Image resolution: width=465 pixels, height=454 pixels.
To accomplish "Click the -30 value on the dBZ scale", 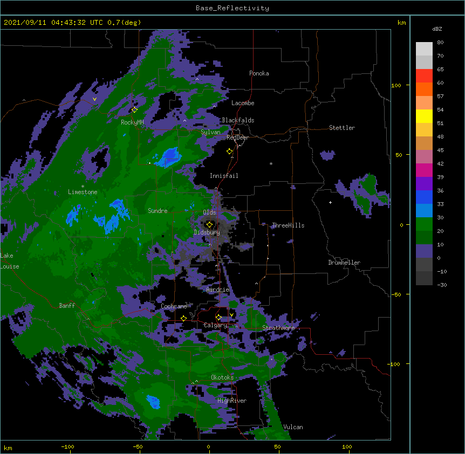I will 442,285.
